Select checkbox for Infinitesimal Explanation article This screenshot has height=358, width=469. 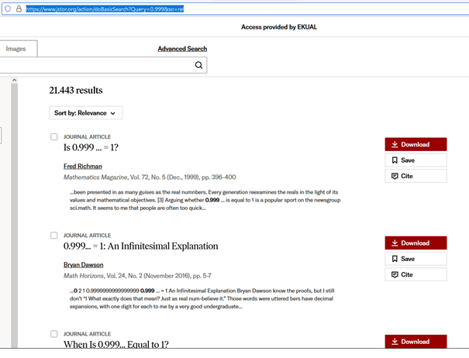point(54,236)
